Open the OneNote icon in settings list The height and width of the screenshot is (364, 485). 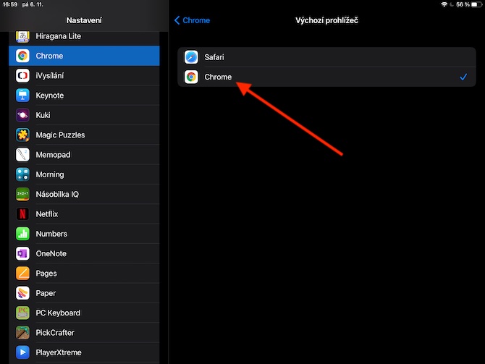coord(22,254)
